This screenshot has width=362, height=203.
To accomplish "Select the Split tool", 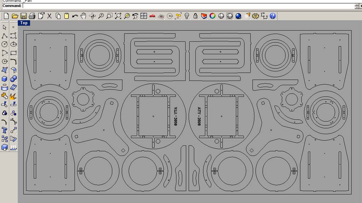I will [x=13, y=105].
